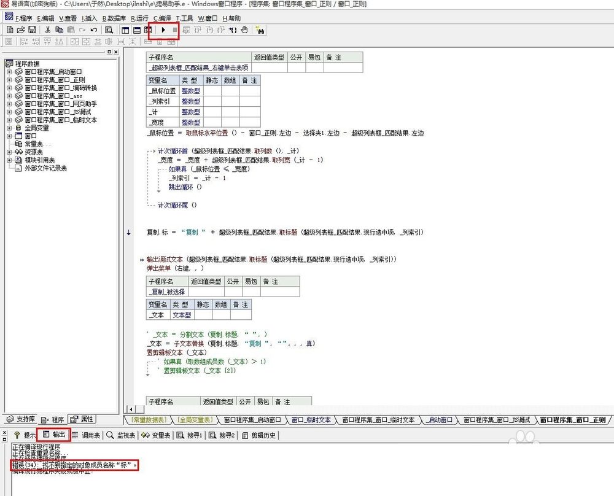The width and height of the screenshot is (614, 496).
Task: Click the Run (play) button in toolbar
Action: pos(163,29)
